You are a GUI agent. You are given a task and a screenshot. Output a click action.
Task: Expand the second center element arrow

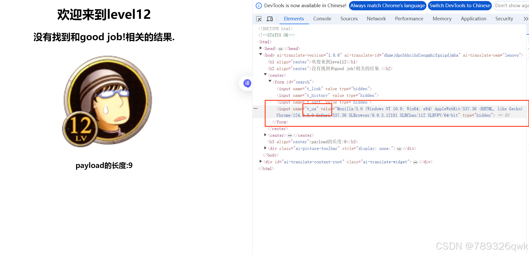(265, 135)
